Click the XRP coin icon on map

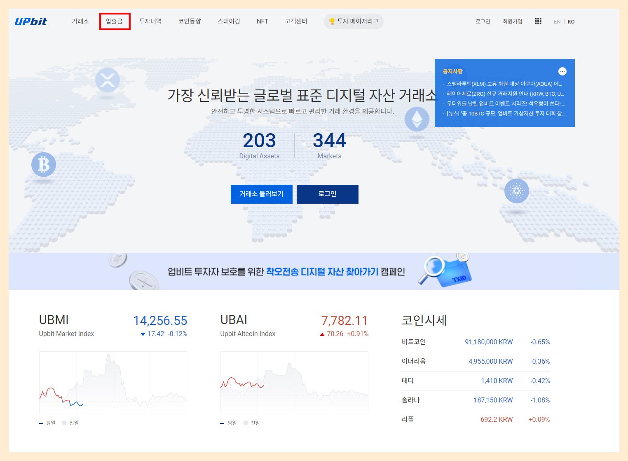tap(108, 80)
